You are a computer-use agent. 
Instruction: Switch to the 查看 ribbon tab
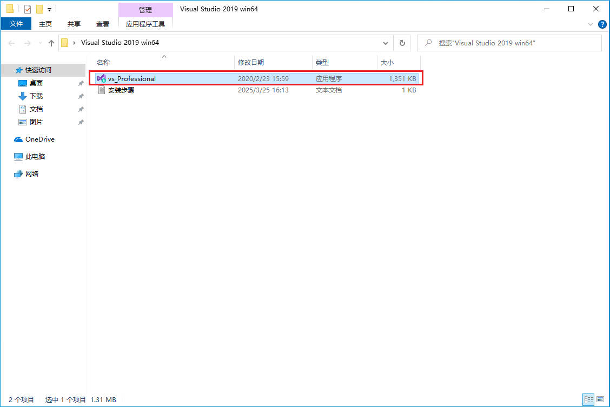coord(103,24)
